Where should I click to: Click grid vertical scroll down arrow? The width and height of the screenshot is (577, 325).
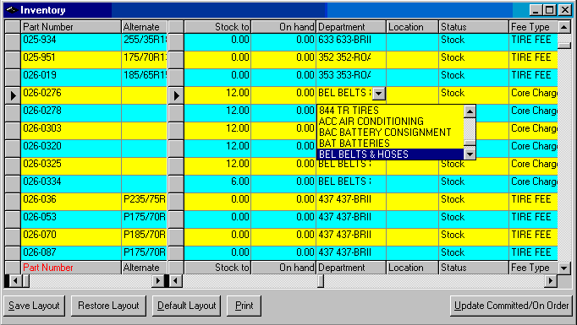pos(564,268)
